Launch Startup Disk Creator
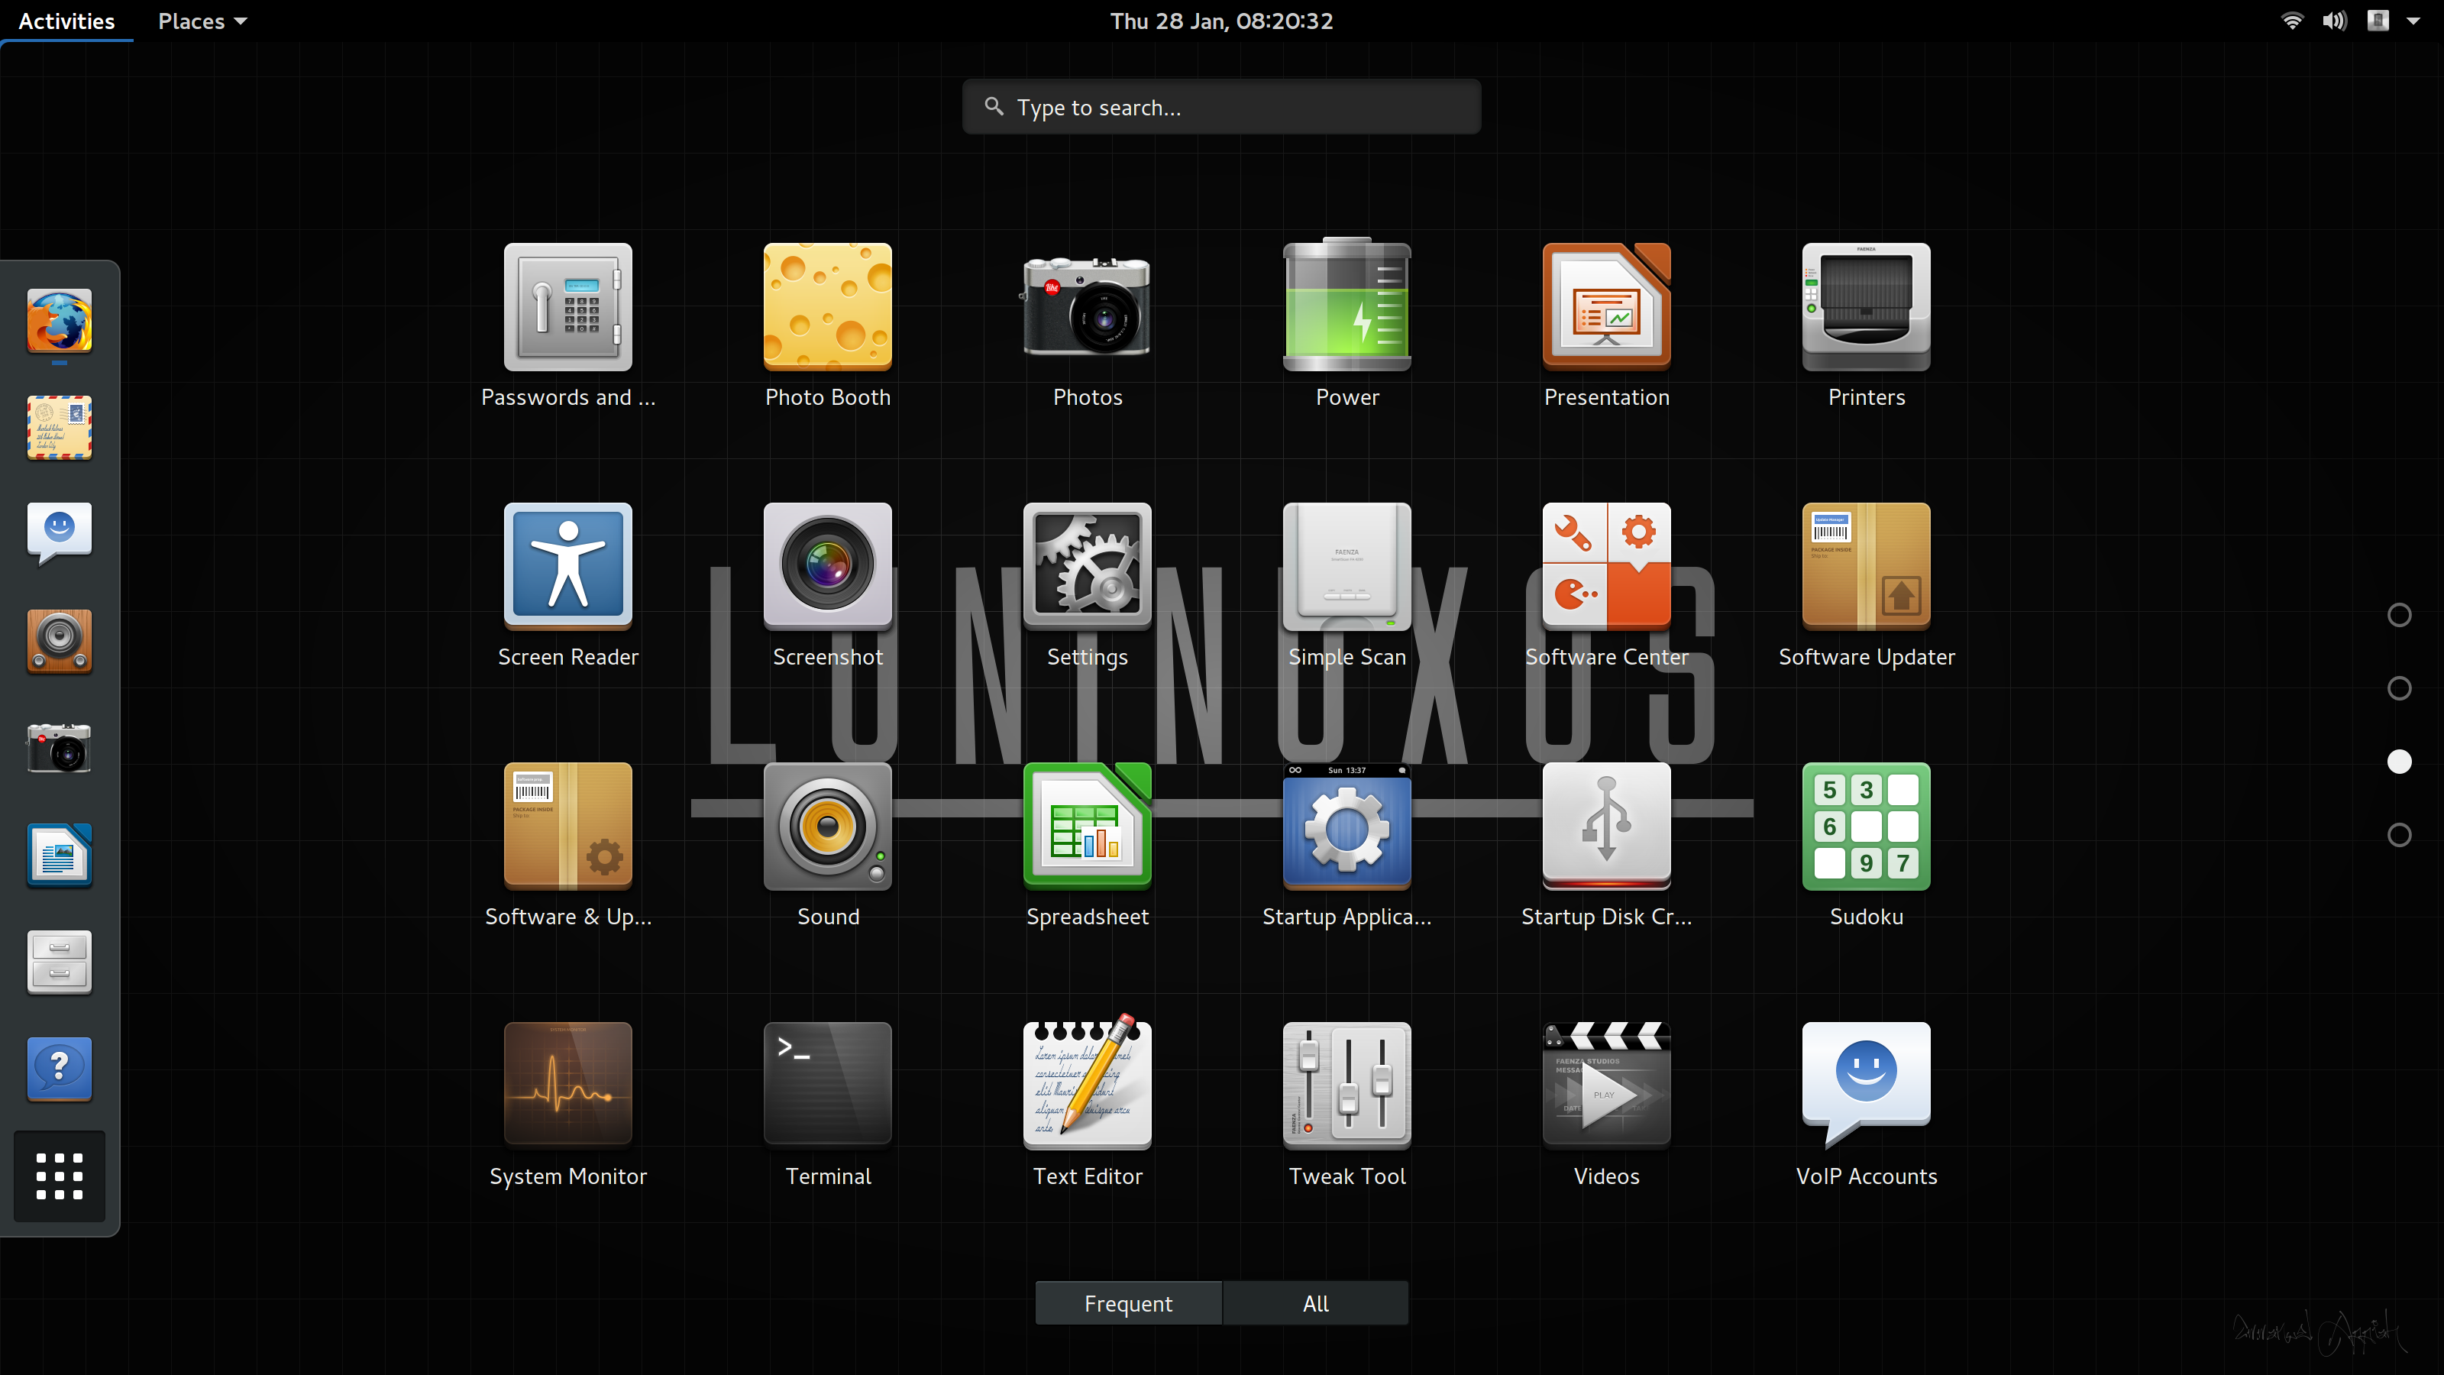Viewport: 2444px width, 1375px height. click(x=1606, y=846)
